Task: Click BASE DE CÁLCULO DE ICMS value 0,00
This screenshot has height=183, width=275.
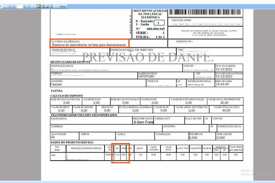Action: tap(66, 103)
